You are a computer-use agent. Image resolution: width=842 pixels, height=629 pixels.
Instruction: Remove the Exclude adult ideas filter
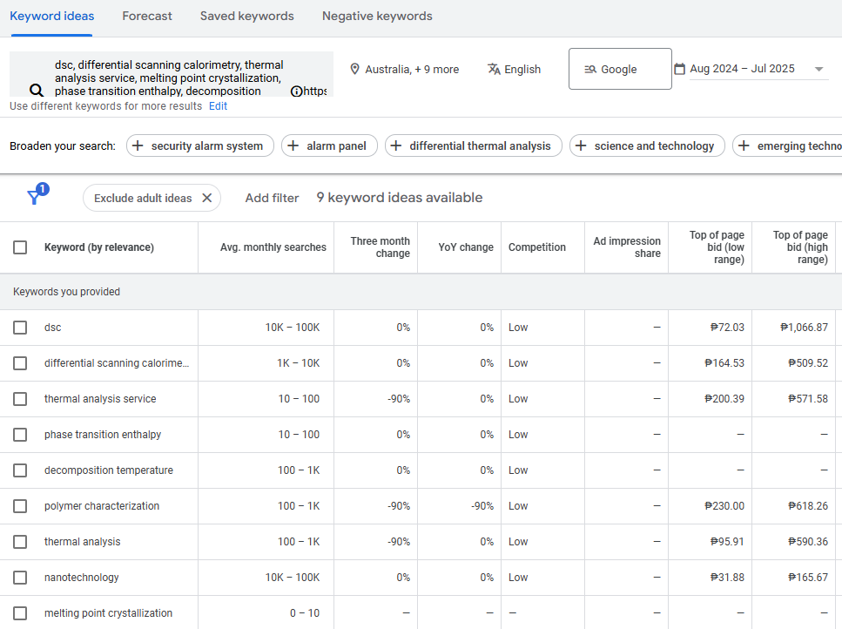206,198
